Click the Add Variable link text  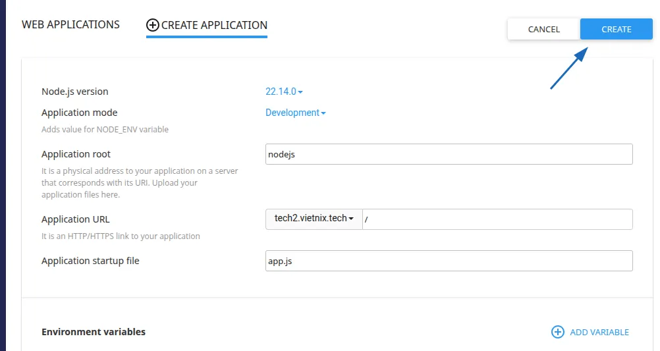pos(599,333)
